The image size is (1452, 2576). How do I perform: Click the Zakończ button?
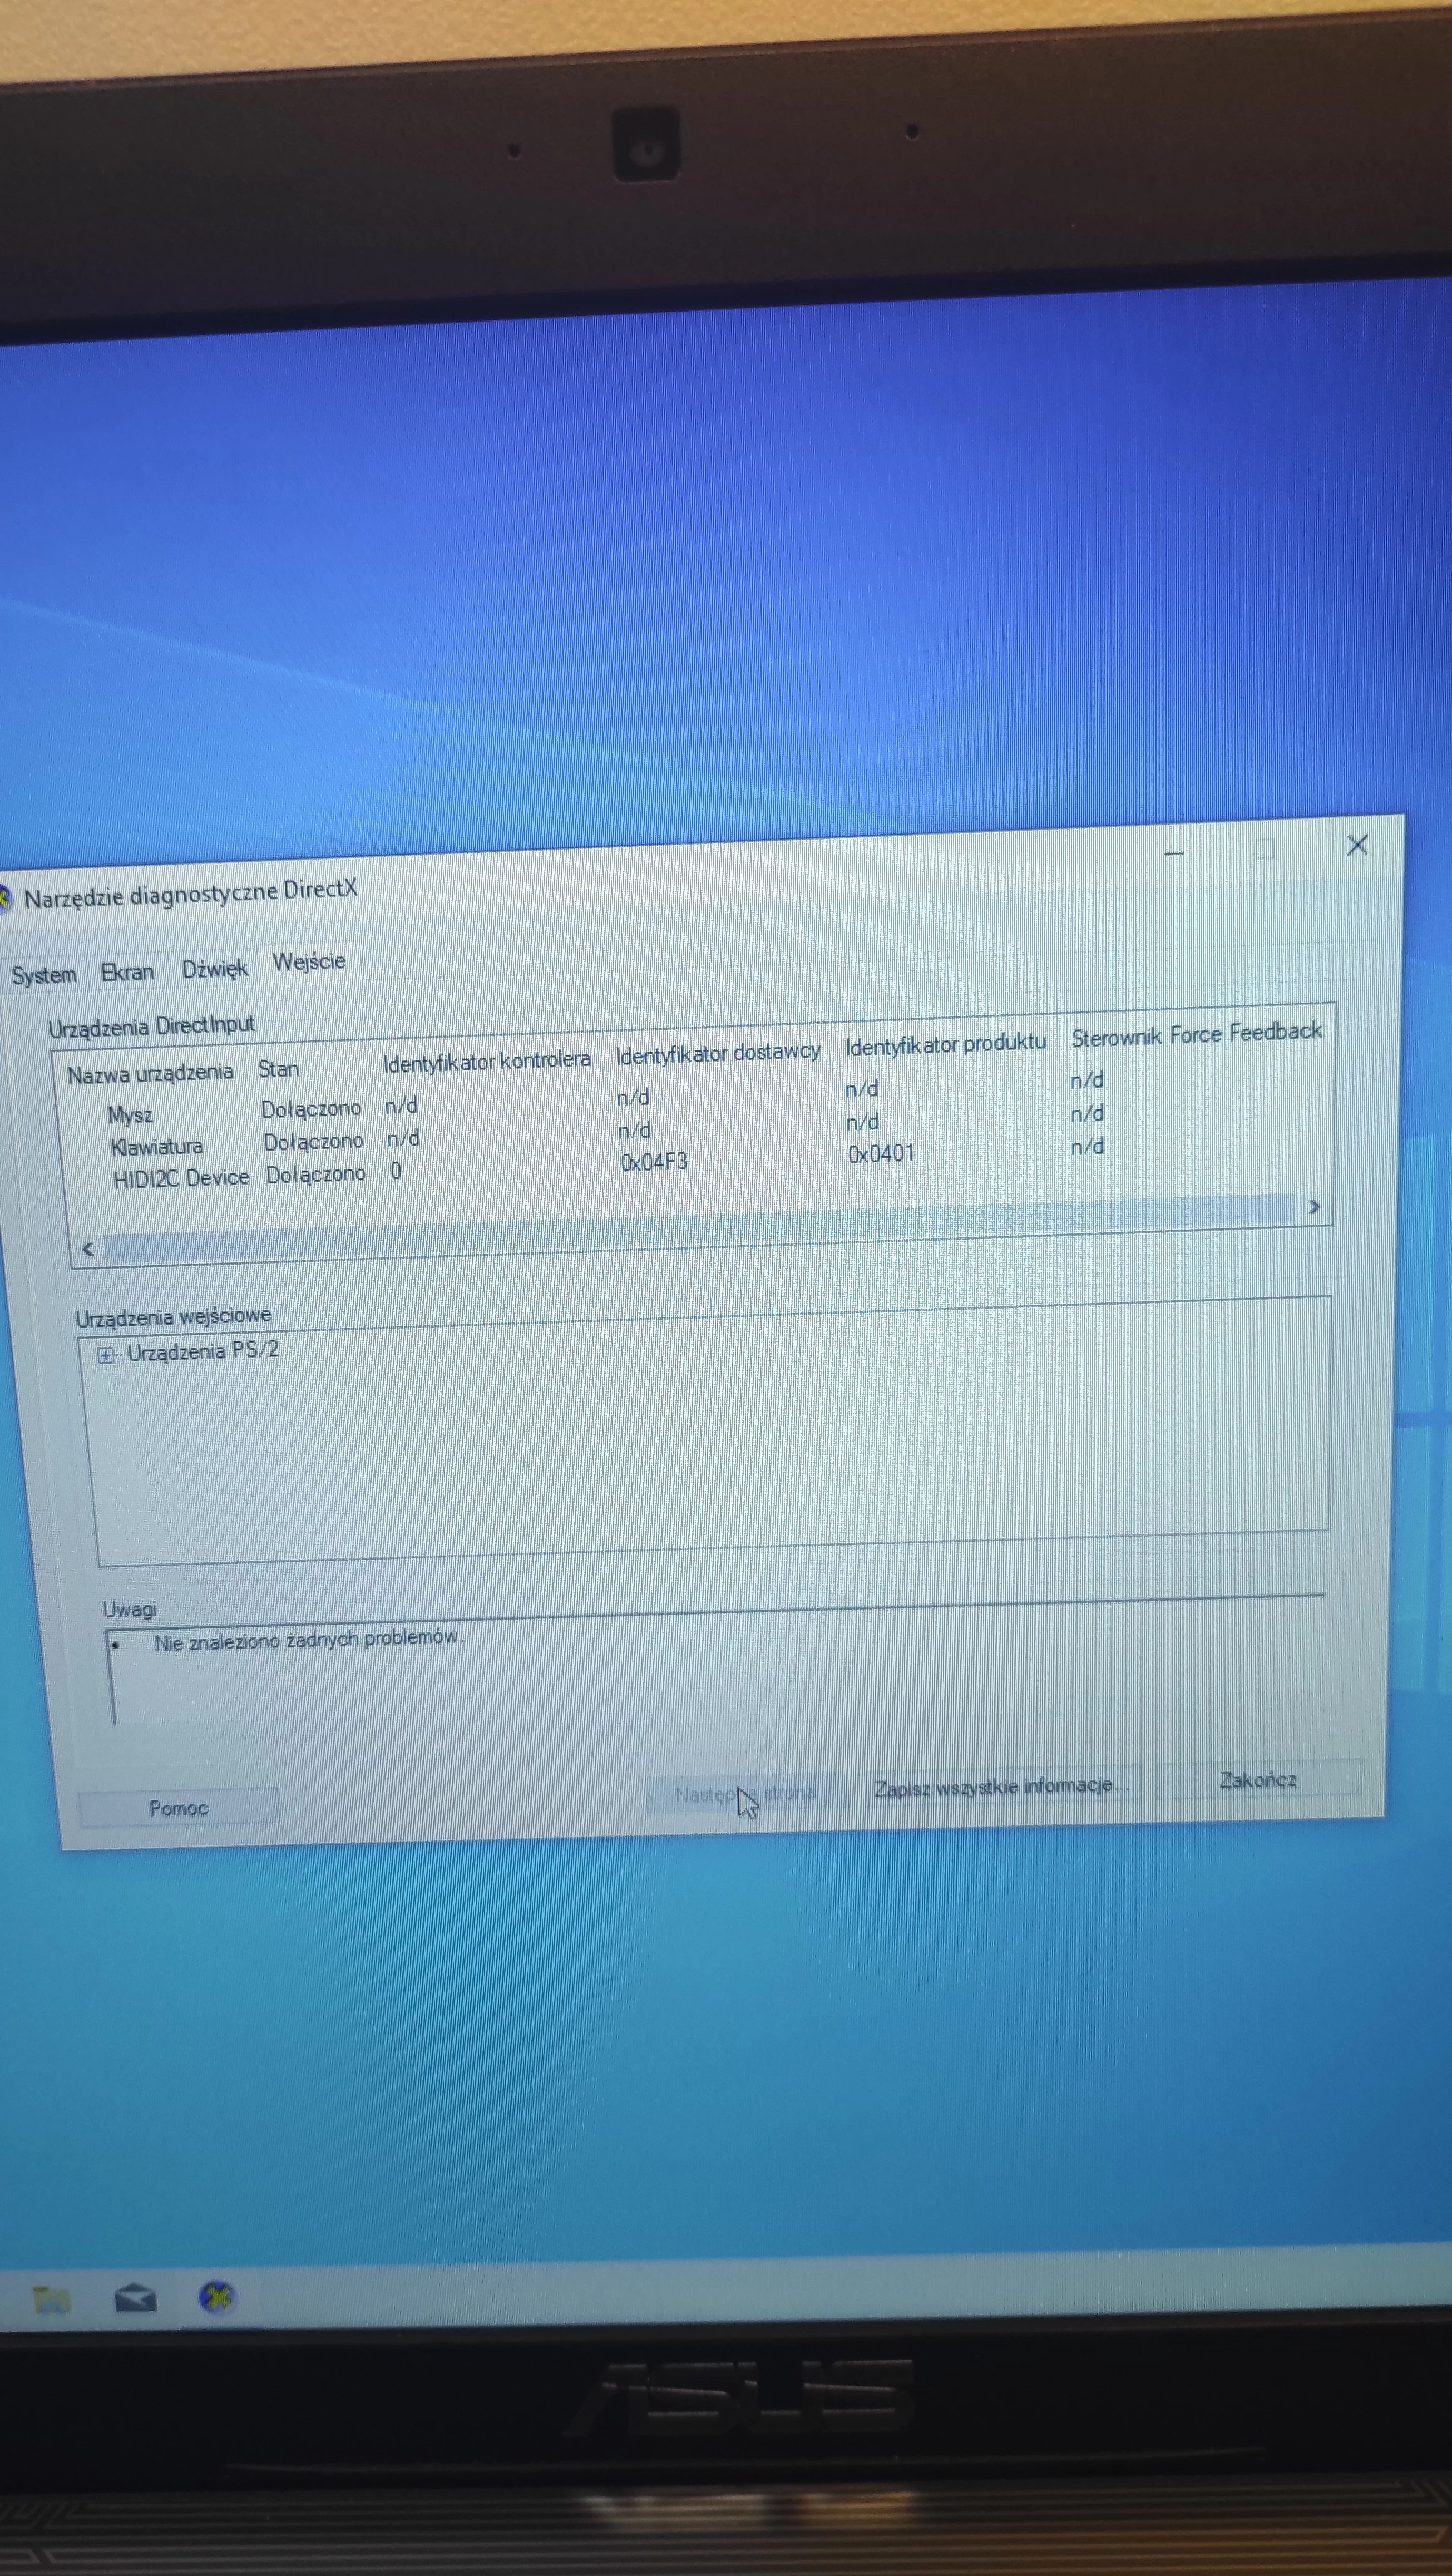click(x=1258, y=1779)
